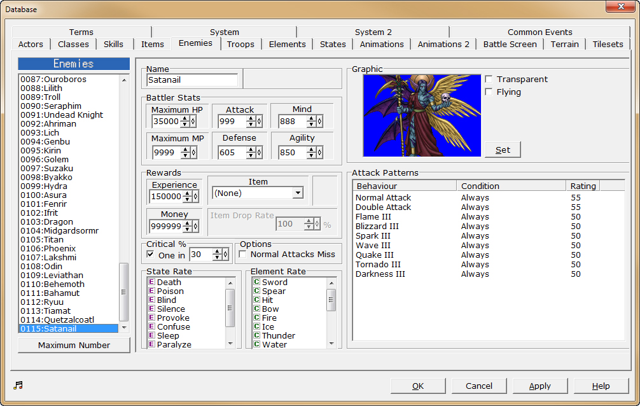
Task: Enable the Transparent checkbox for the graphic
Action: (x=491, y=79)
